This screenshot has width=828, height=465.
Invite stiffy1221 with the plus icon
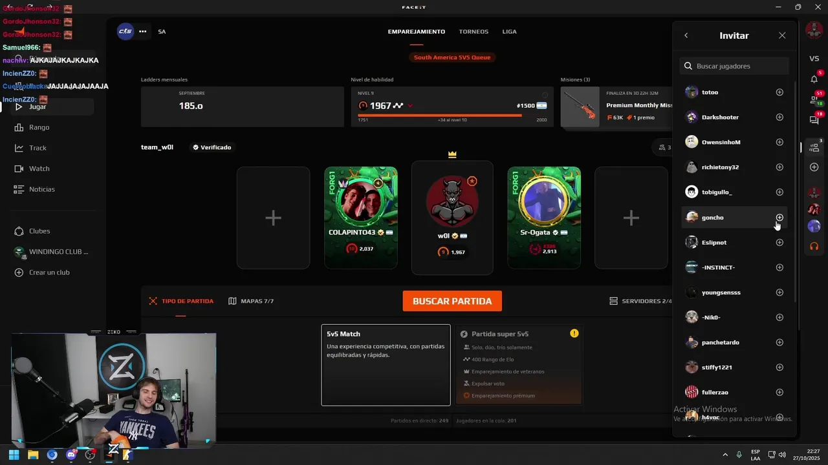(x=779, y=367)
